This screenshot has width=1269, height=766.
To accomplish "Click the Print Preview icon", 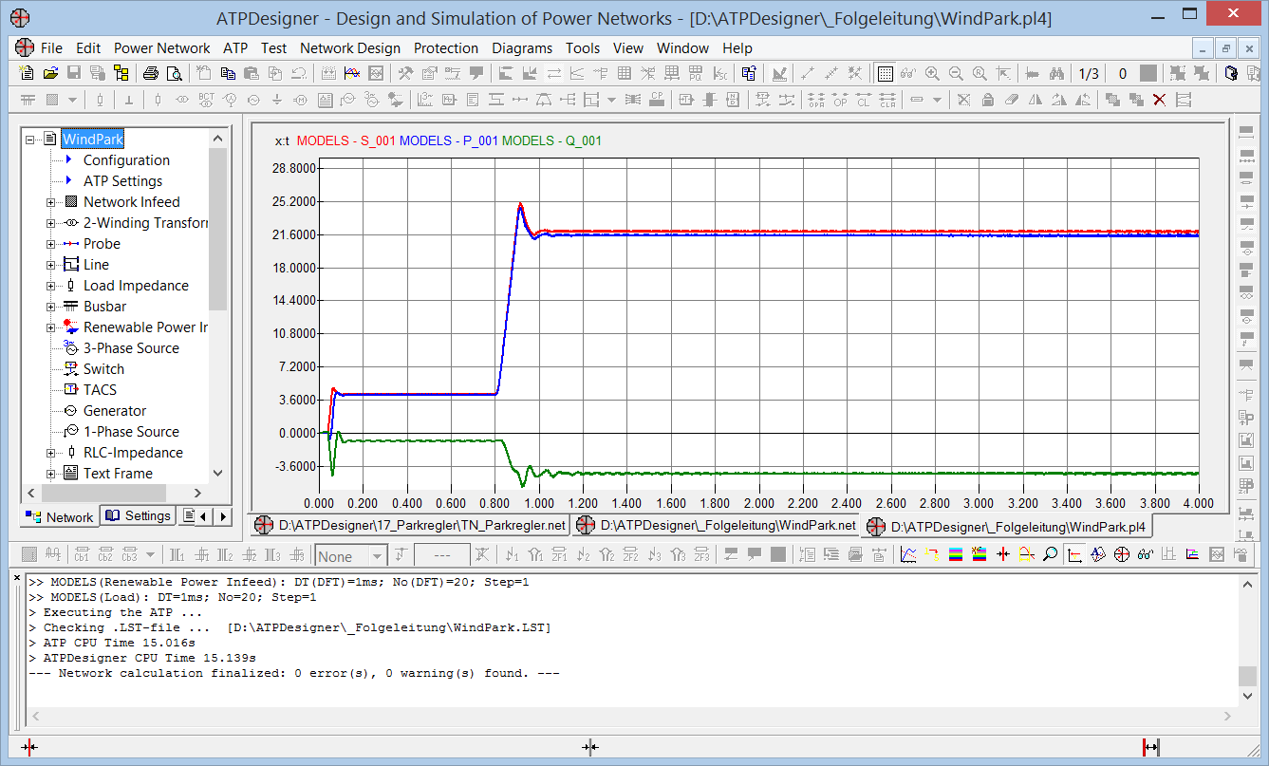I will [x=174, y=73].
